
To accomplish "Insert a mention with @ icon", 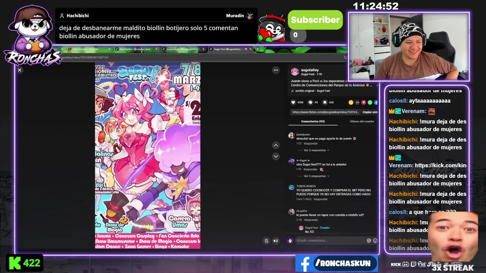I will click(x=369, y=240).
